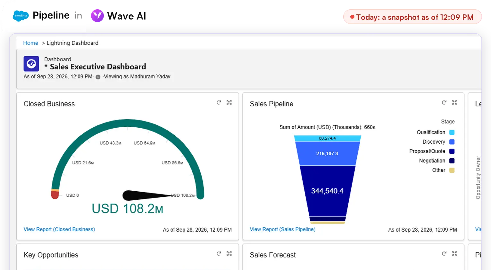Click the info icon beside the dashboard timestamp

coord(98,77)
